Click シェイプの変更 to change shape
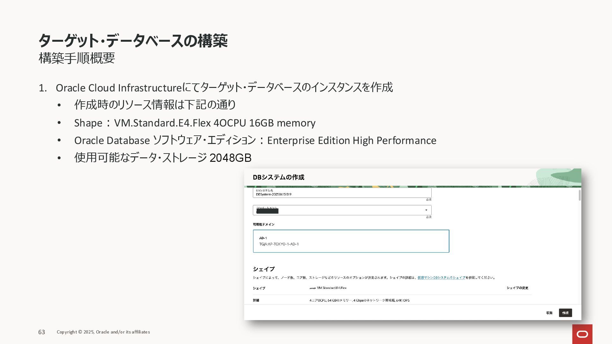The image size is (612, 344). click(x=517, y=288)
